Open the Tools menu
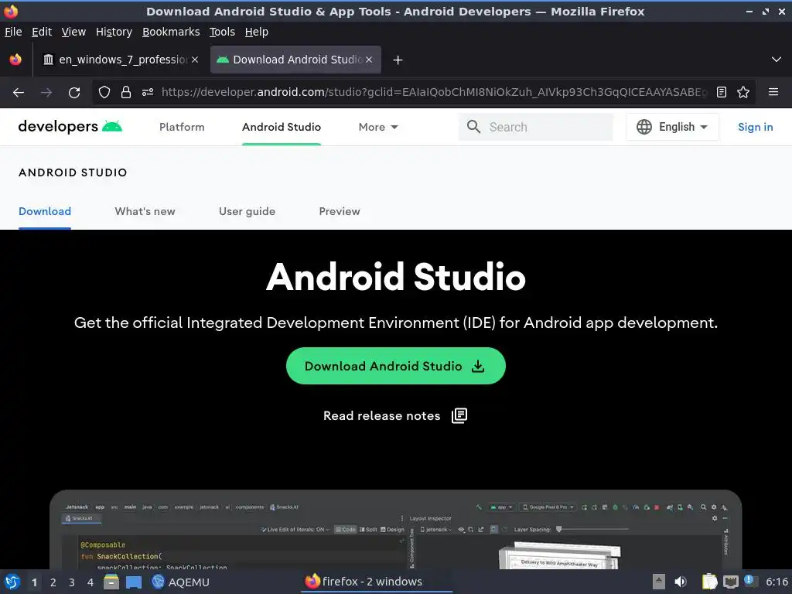This screenshot has height=594, width=792. 222,32
